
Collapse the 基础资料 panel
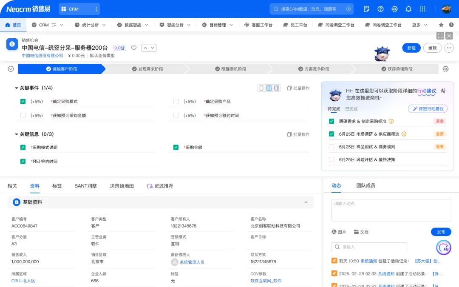click(x=306, y=202)
